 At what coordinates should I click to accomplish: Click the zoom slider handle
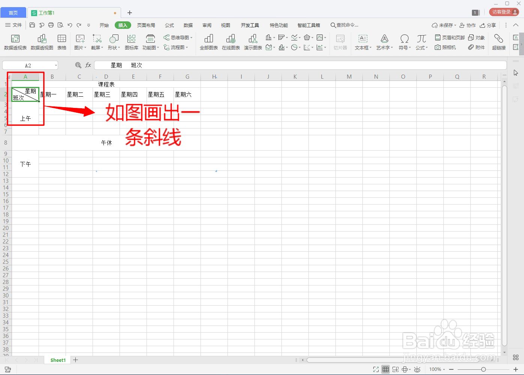pos(484,369)
